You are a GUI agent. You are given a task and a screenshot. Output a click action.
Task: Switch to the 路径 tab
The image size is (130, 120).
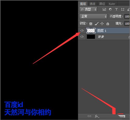[102, 4]
